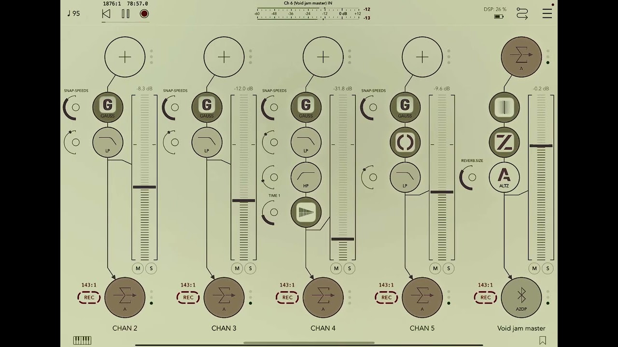Open the Z effect on master channel
The width and height of the screenshot is (618, 347).
point(504,142)
